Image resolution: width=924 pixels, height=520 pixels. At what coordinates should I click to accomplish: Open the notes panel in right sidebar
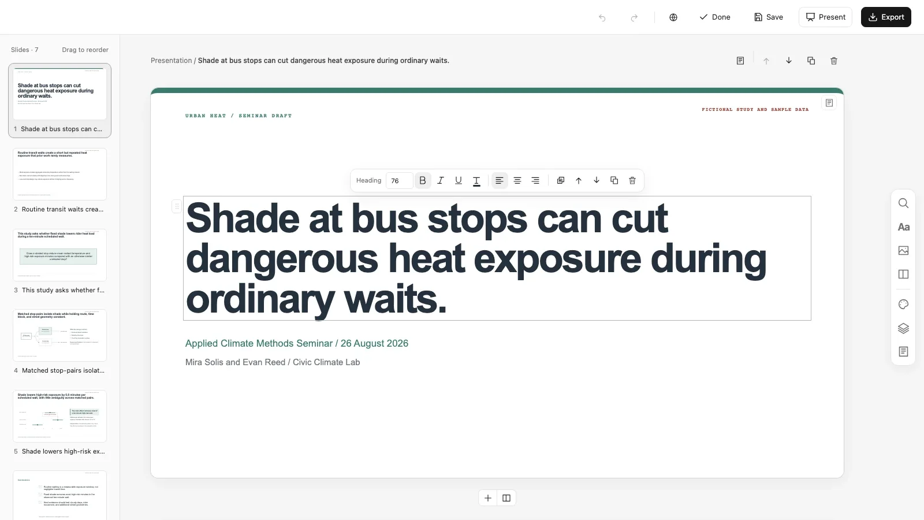904,352
